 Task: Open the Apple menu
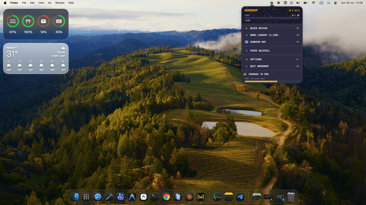pos(5,3)
